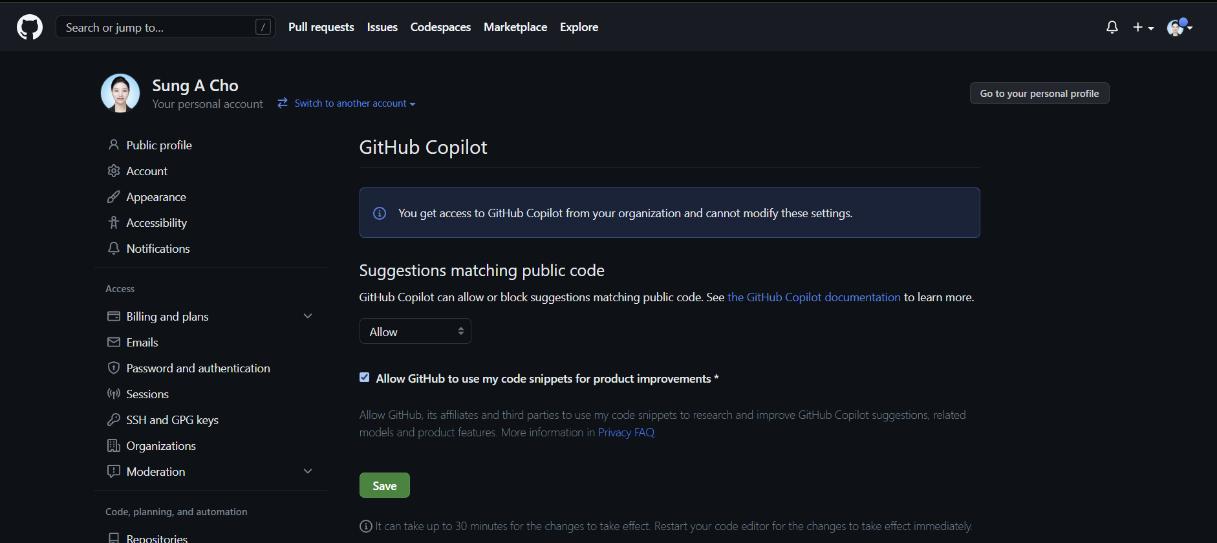Click the green Save button
Image resolution: width=1217 pixels, height=543 pixels.
[x=384, y=485]
